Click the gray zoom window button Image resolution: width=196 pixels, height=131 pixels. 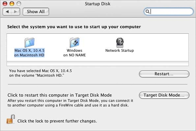pyautogui.click(x=19, y=4)
